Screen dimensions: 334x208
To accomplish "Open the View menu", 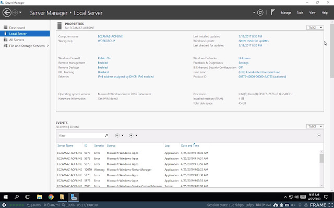I will (x=312, y=12).
